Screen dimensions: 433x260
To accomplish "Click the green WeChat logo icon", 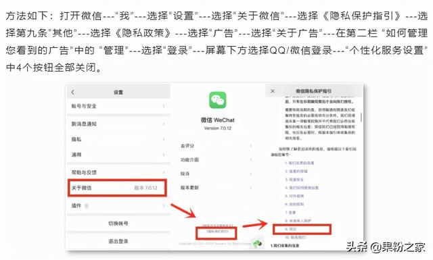I will click(218, 100).
